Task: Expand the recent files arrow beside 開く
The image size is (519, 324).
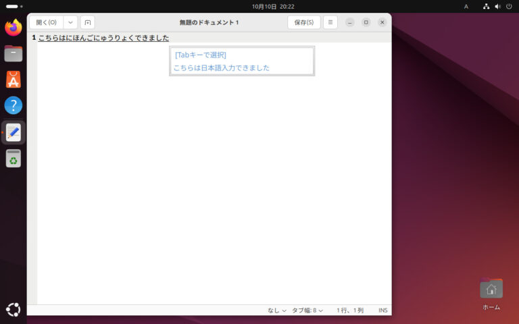Action: [x=70, y=22]
